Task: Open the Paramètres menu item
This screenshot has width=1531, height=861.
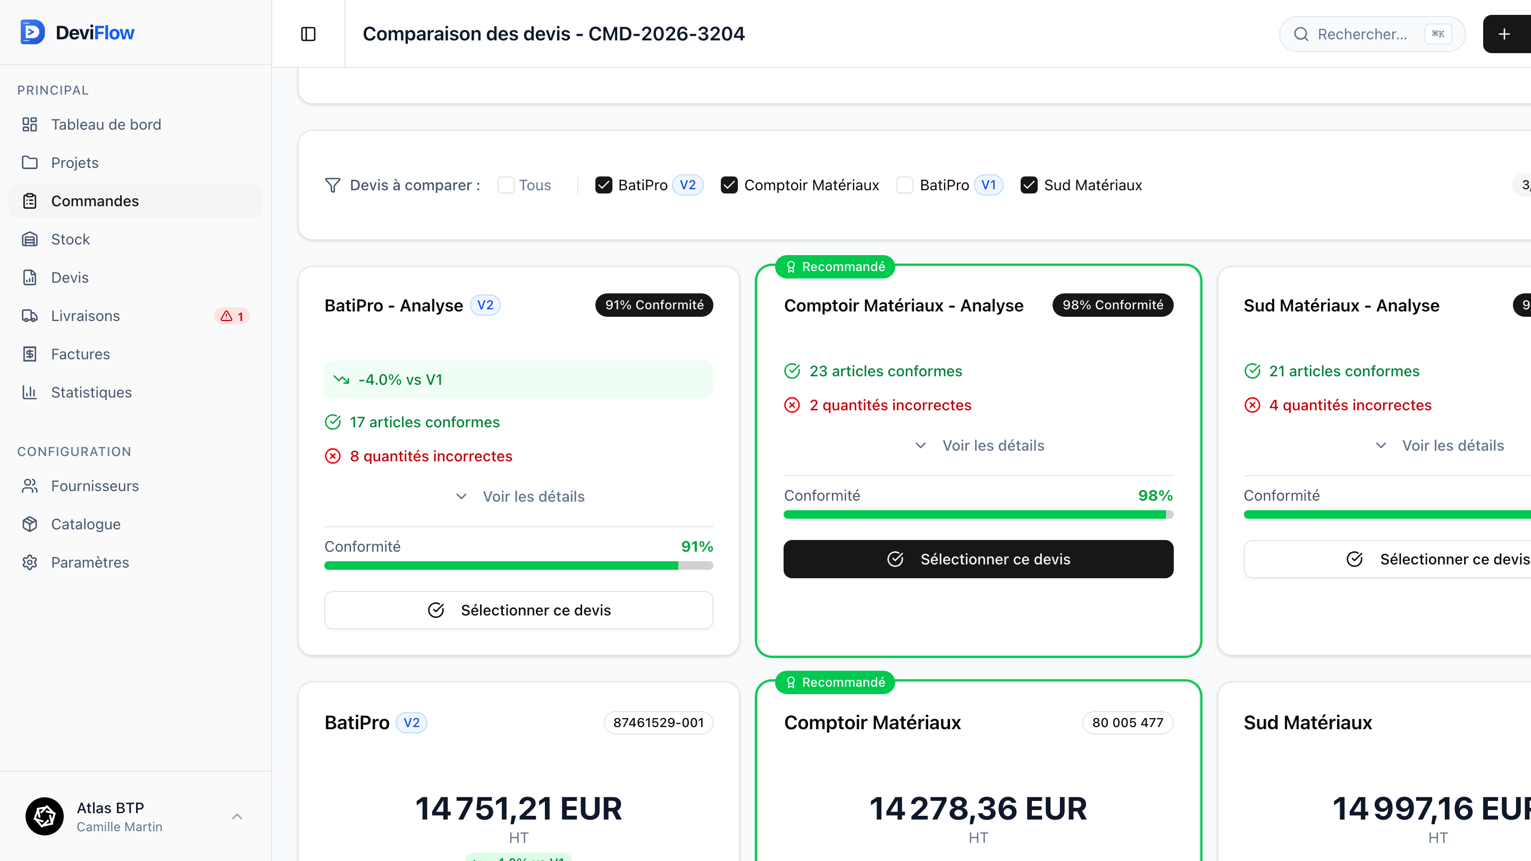Action: point(136,562)
